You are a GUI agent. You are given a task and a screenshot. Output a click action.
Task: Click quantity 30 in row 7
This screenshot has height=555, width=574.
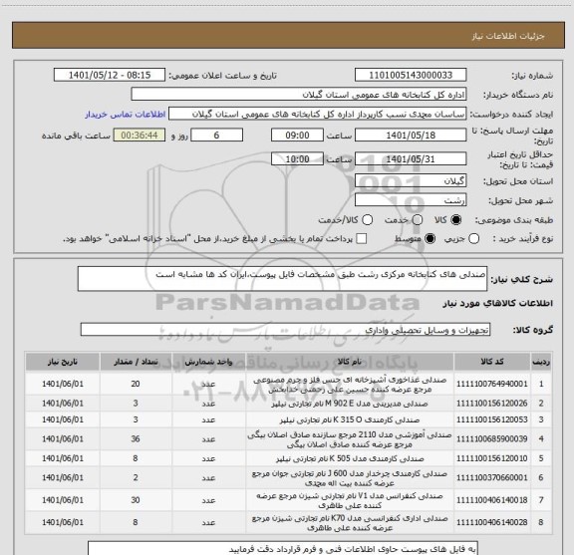[136, 500]
